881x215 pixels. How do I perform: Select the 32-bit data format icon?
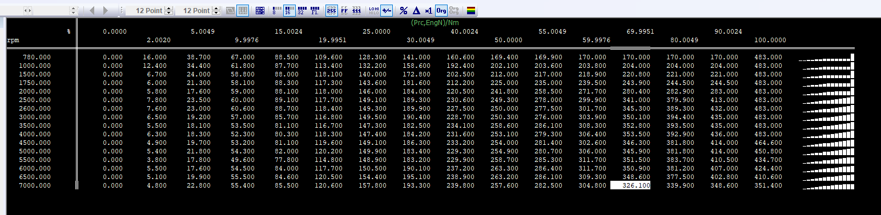(303, 10)
